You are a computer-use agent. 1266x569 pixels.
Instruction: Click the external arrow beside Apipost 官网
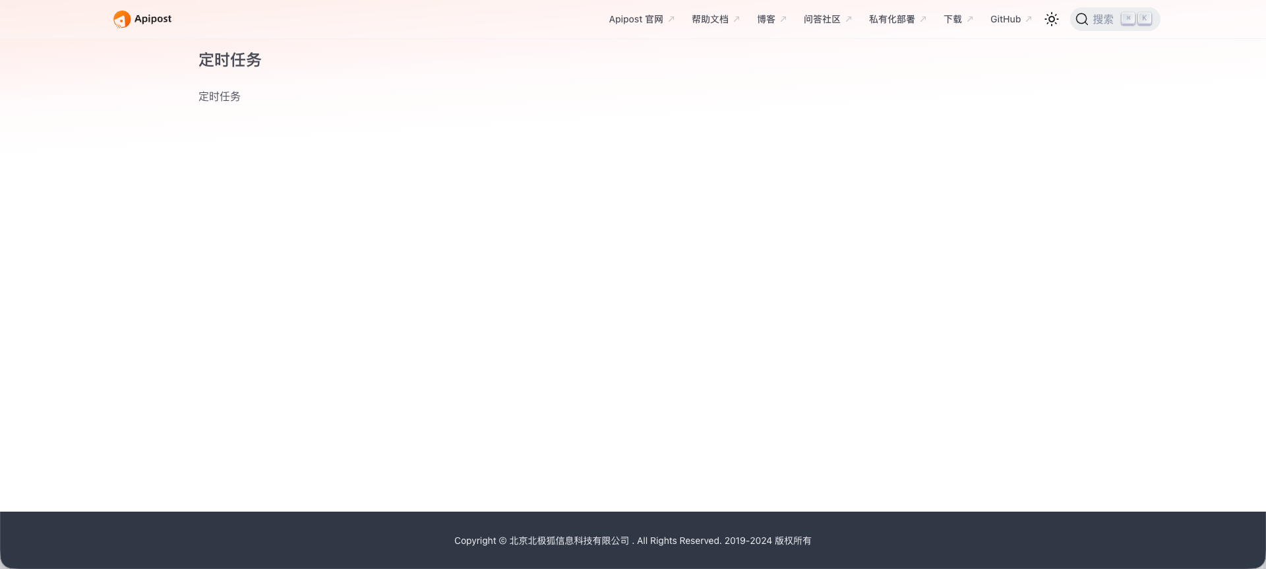671,19
